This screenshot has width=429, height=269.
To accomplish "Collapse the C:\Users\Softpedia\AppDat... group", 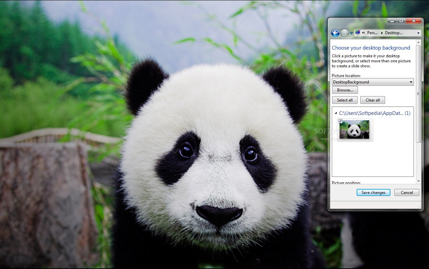I will pos(336,113).
